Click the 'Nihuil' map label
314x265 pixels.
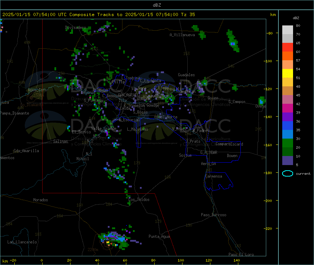[83, 159]
